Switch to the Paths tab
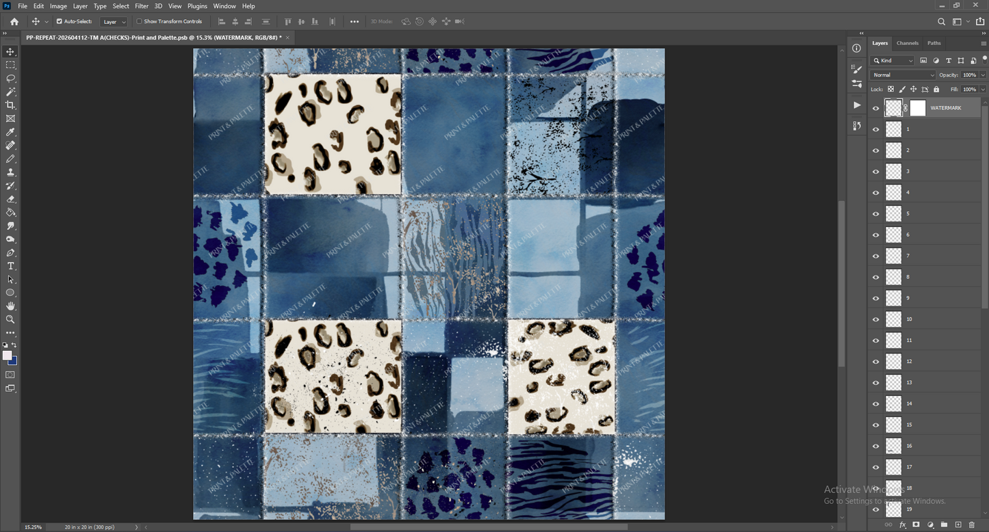Screen dimensions: 989x532 click(934, 43)
